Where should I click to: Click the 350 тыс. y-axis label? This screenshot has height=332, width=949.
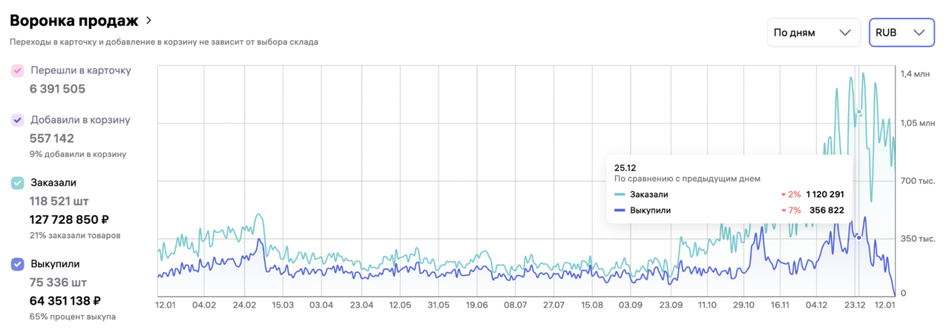pyautogui.click(x=917, y=239)
